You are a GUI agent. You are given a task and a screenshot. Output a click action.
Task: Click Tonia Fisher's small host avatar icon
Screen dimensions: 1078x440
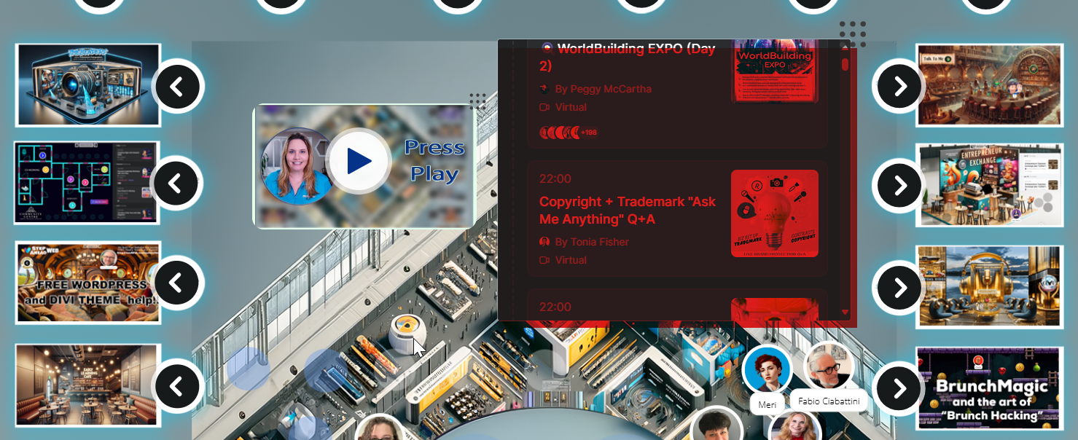pos(544,242)
